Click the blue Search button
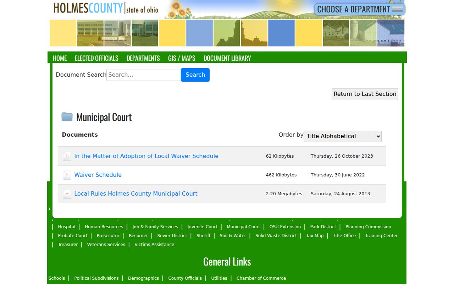 [195, 75]
